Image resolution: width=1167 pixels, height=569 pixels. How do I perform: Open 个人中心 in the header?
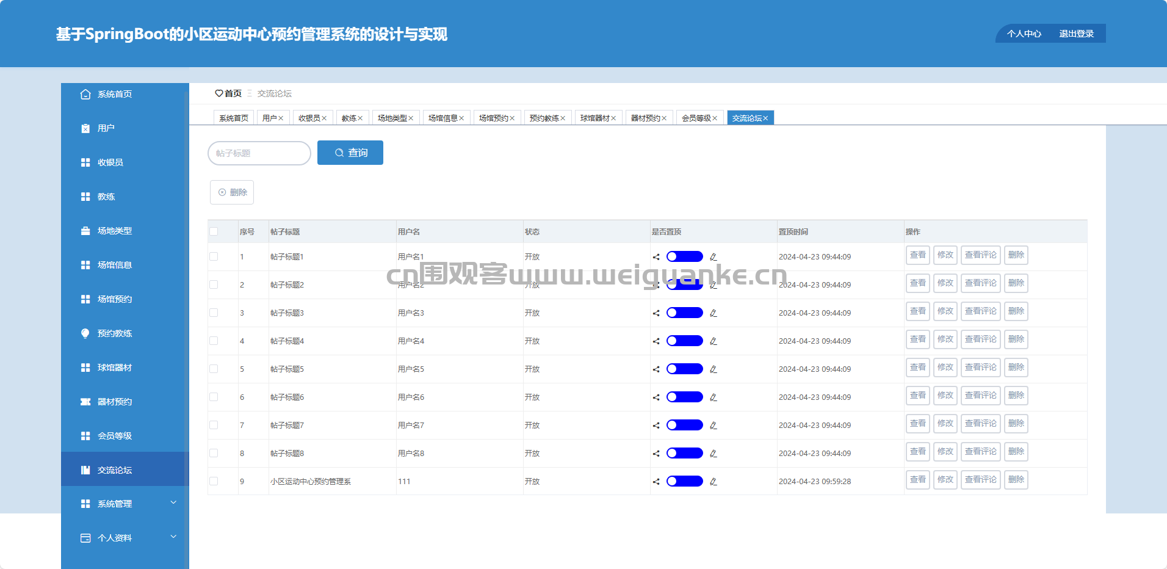point(1024,34)
